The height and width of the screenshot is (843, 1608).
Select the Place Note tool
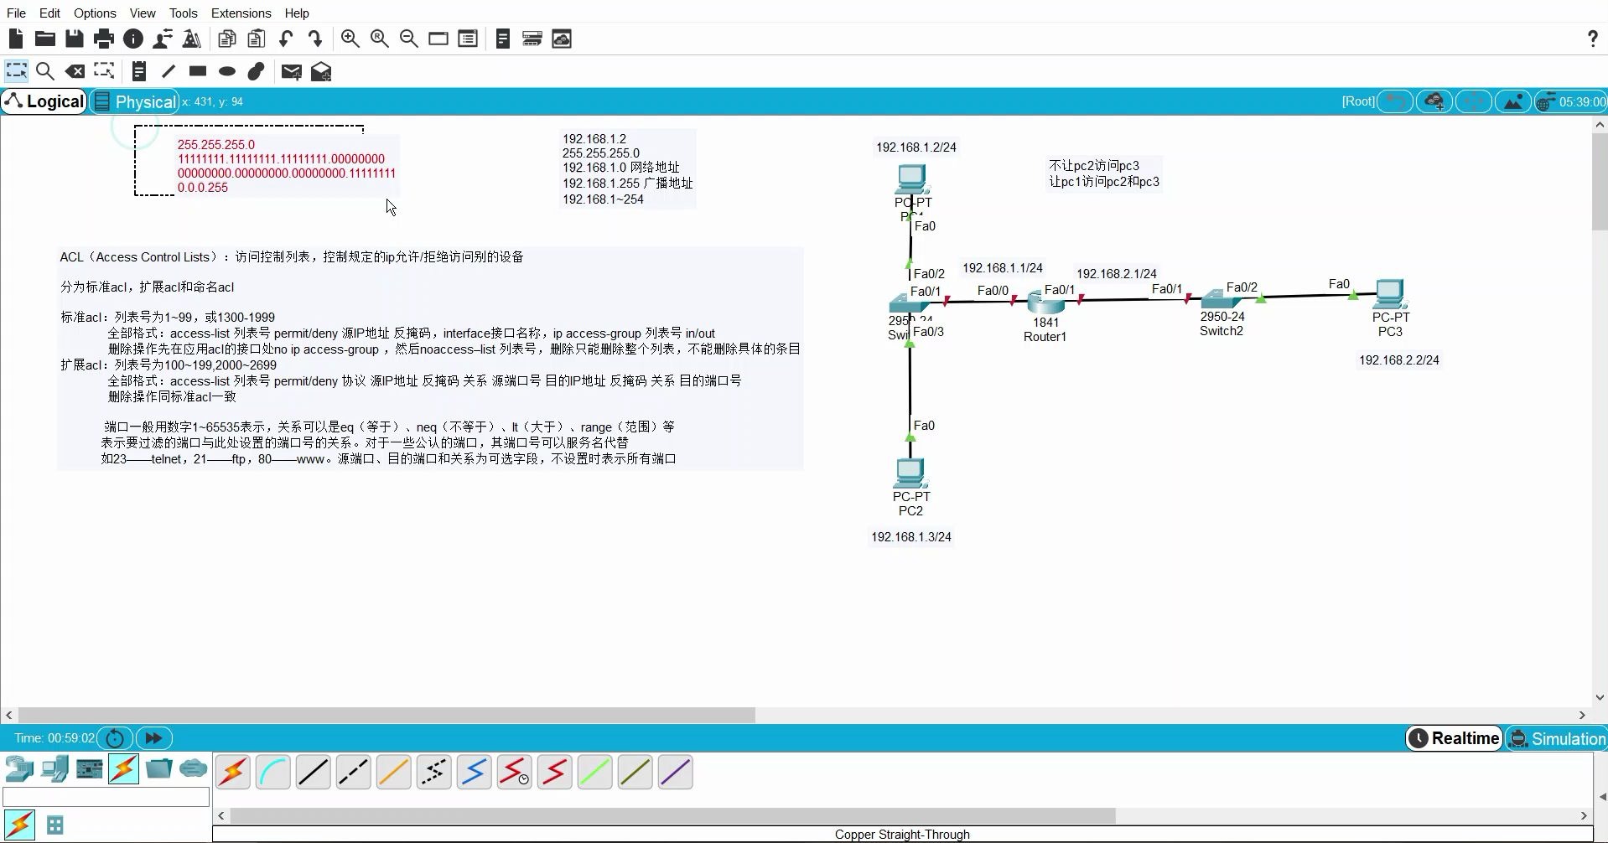coord(138,71)
